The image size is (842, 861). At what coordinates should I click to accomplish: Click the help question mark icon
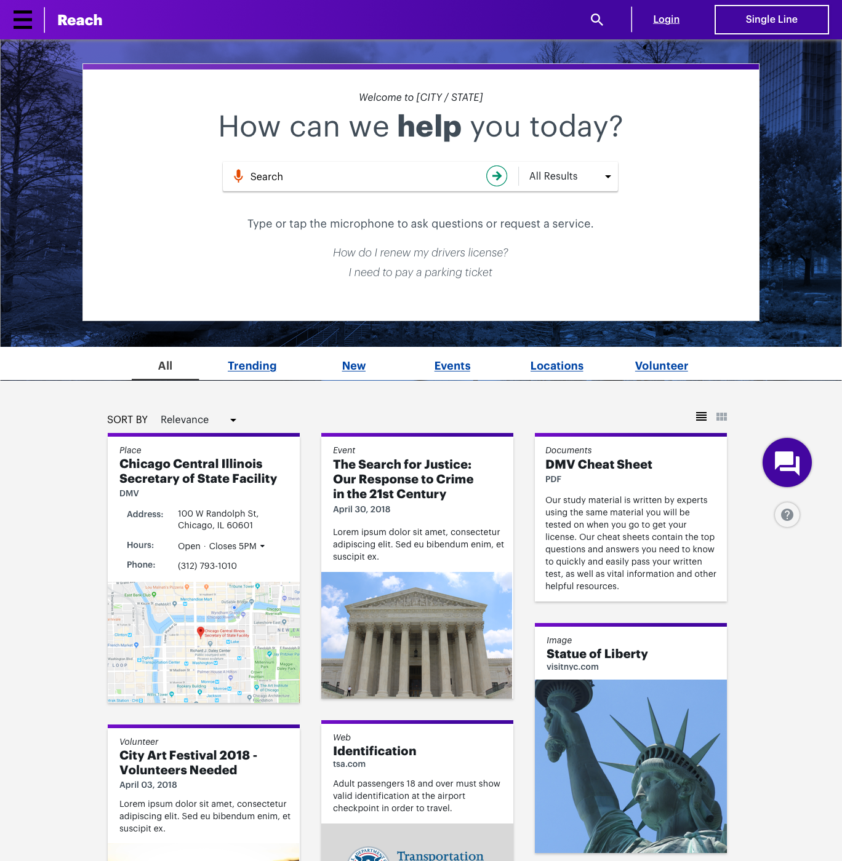click(787, 515)
